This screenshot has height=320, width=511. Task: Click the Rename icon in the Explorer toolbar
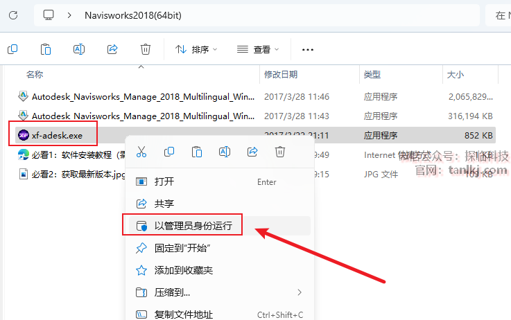pos(79,49)
